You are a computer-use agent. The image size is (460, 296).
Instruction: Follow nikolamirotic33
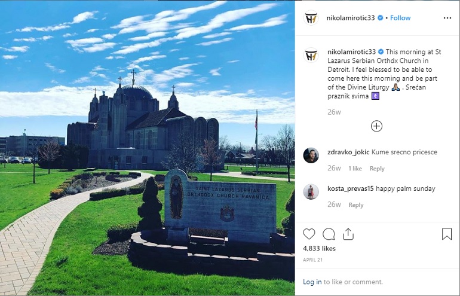[x=400, y=18]
